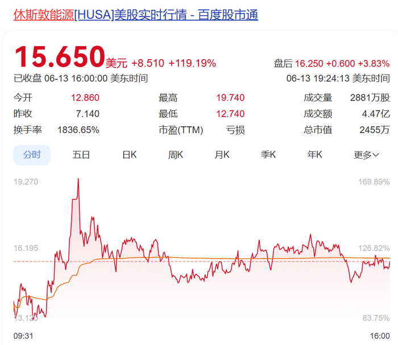Click the 总市值 value 2455万

(x=375, y=130)
